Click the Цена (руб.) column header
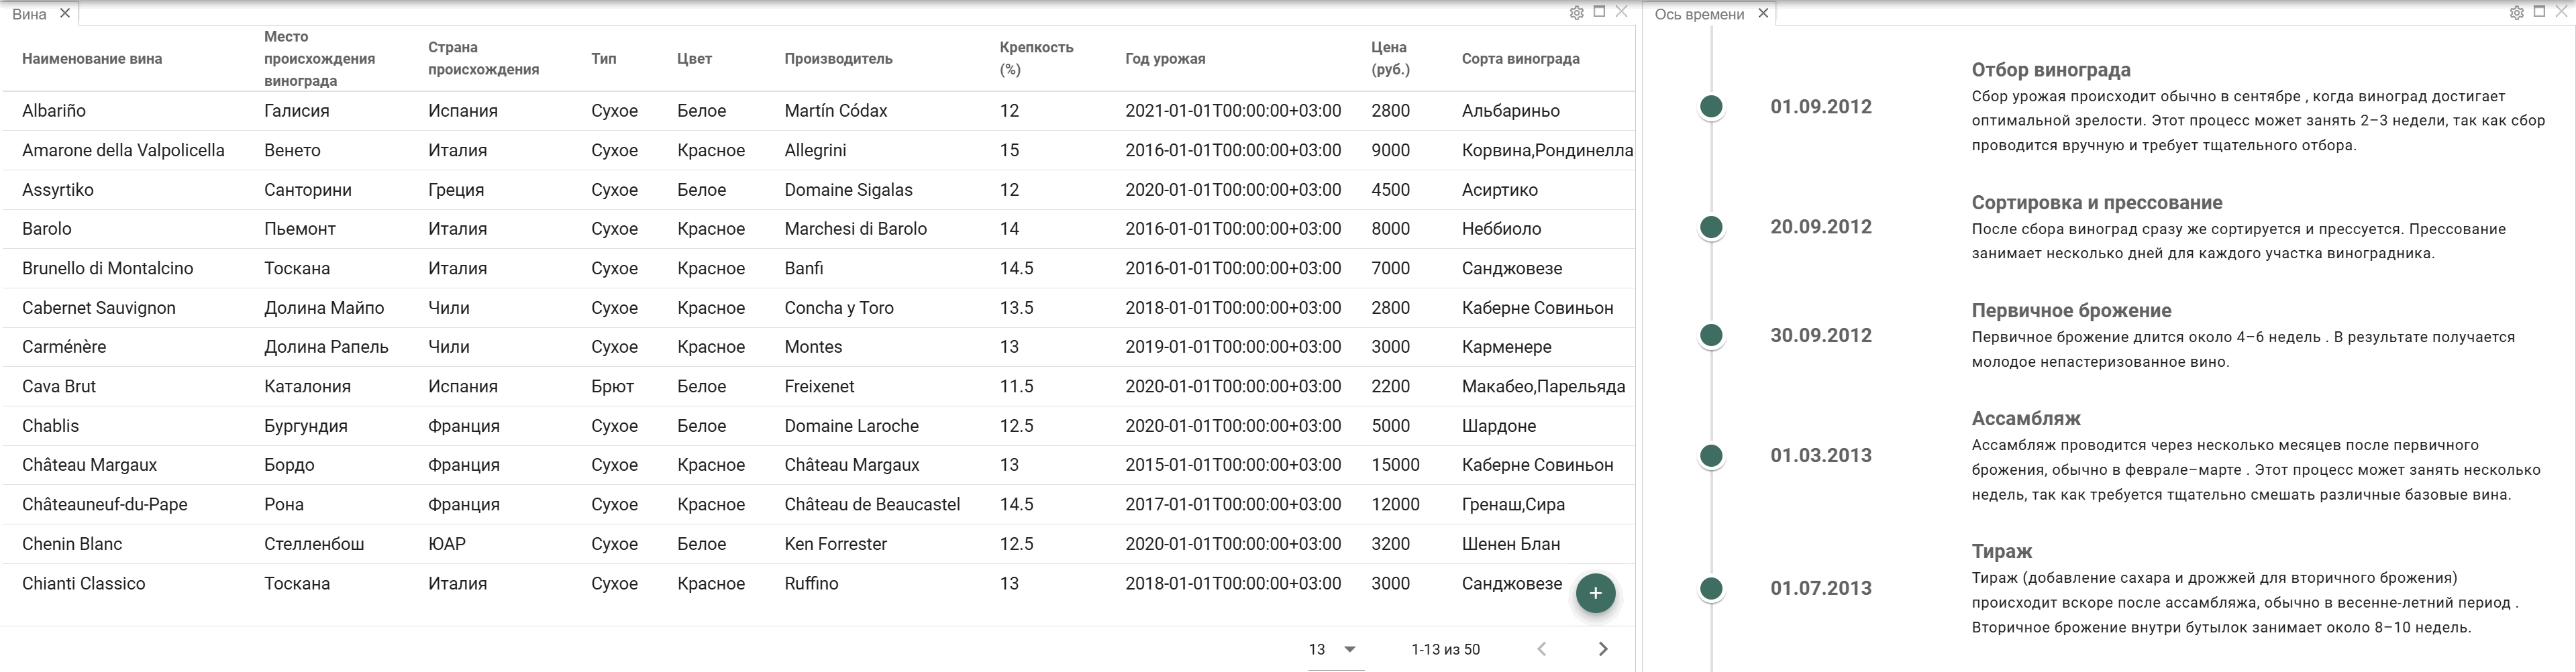 1390,59
